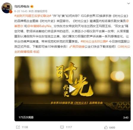Open the post options chevron menu
The width and height of the screenshot is (133, 130).
(129, 4)
